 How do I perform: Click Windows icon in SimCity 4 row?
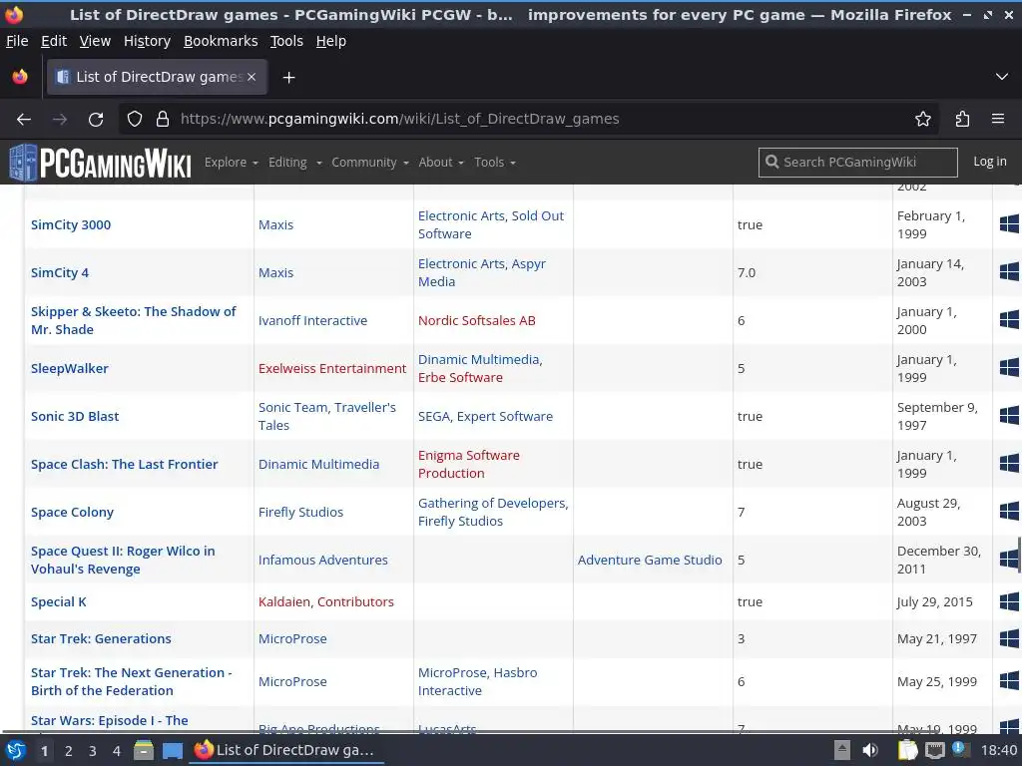tap(1010, 271)
